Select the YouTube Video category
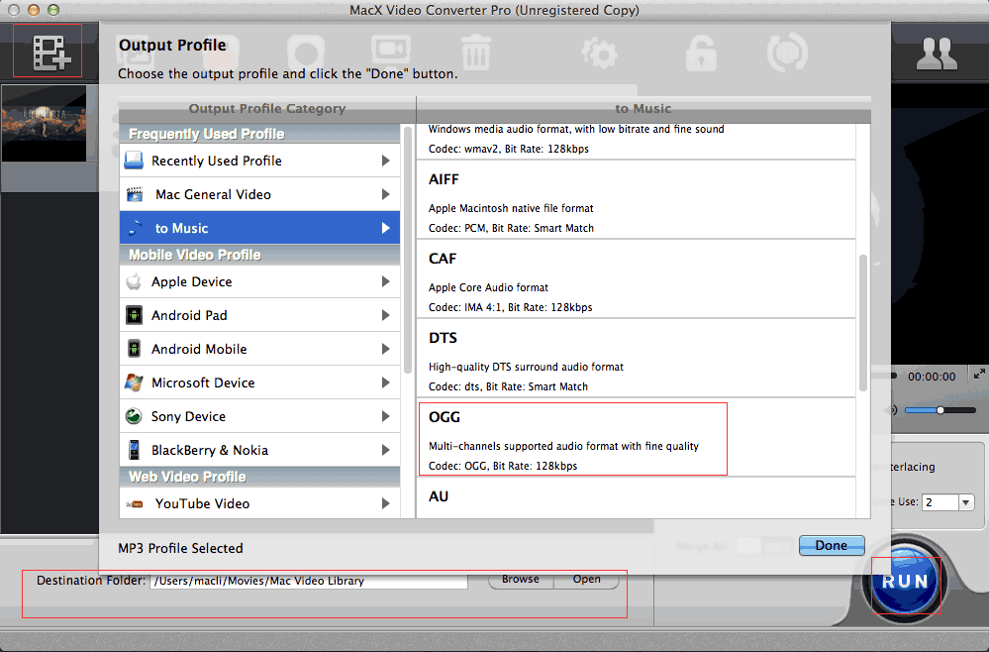 coord(259,503)
